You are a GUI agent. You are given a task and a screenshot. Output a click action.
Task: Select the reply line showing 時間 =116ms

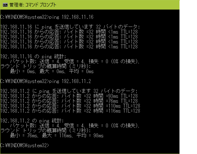(x=70, y=111)
